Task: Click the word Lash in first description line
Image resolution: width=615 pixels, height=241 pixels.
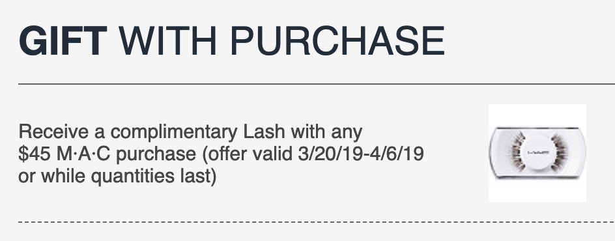Action: (264, 132)
